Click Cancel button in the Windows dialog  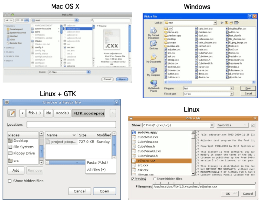click(x=248, y=94)
